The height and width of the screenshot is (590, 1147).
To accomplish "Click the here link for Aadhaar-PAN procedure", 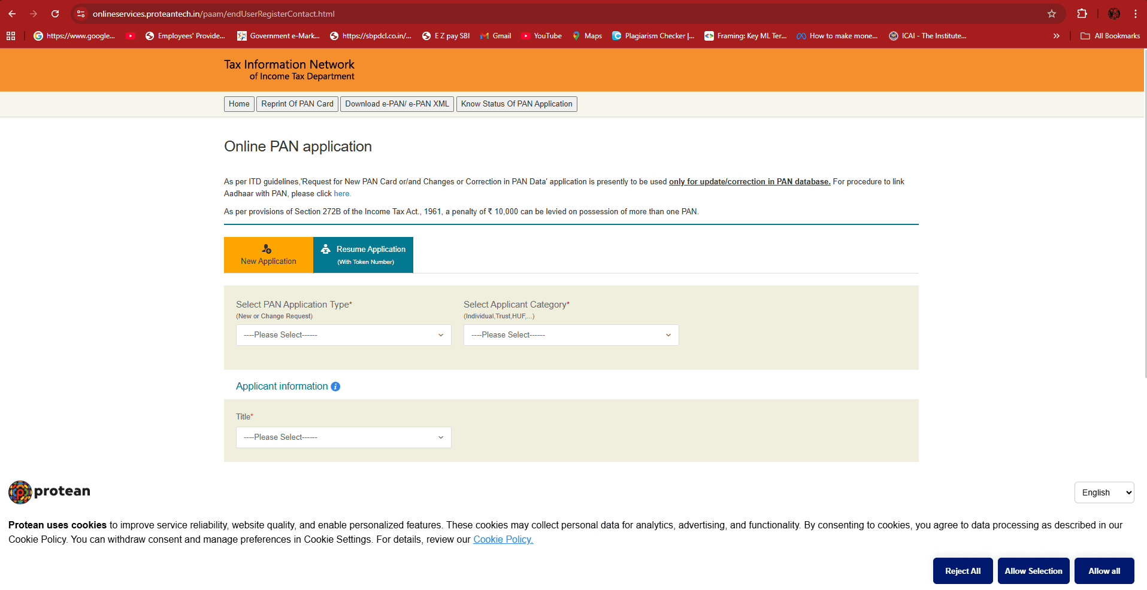I will pos(342,193).
